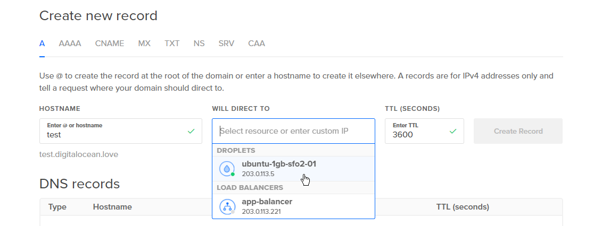Pick the app-balancer load balancer name
Image resolution: width=602 pixels, height=226 pixels.
pos(267,202)
